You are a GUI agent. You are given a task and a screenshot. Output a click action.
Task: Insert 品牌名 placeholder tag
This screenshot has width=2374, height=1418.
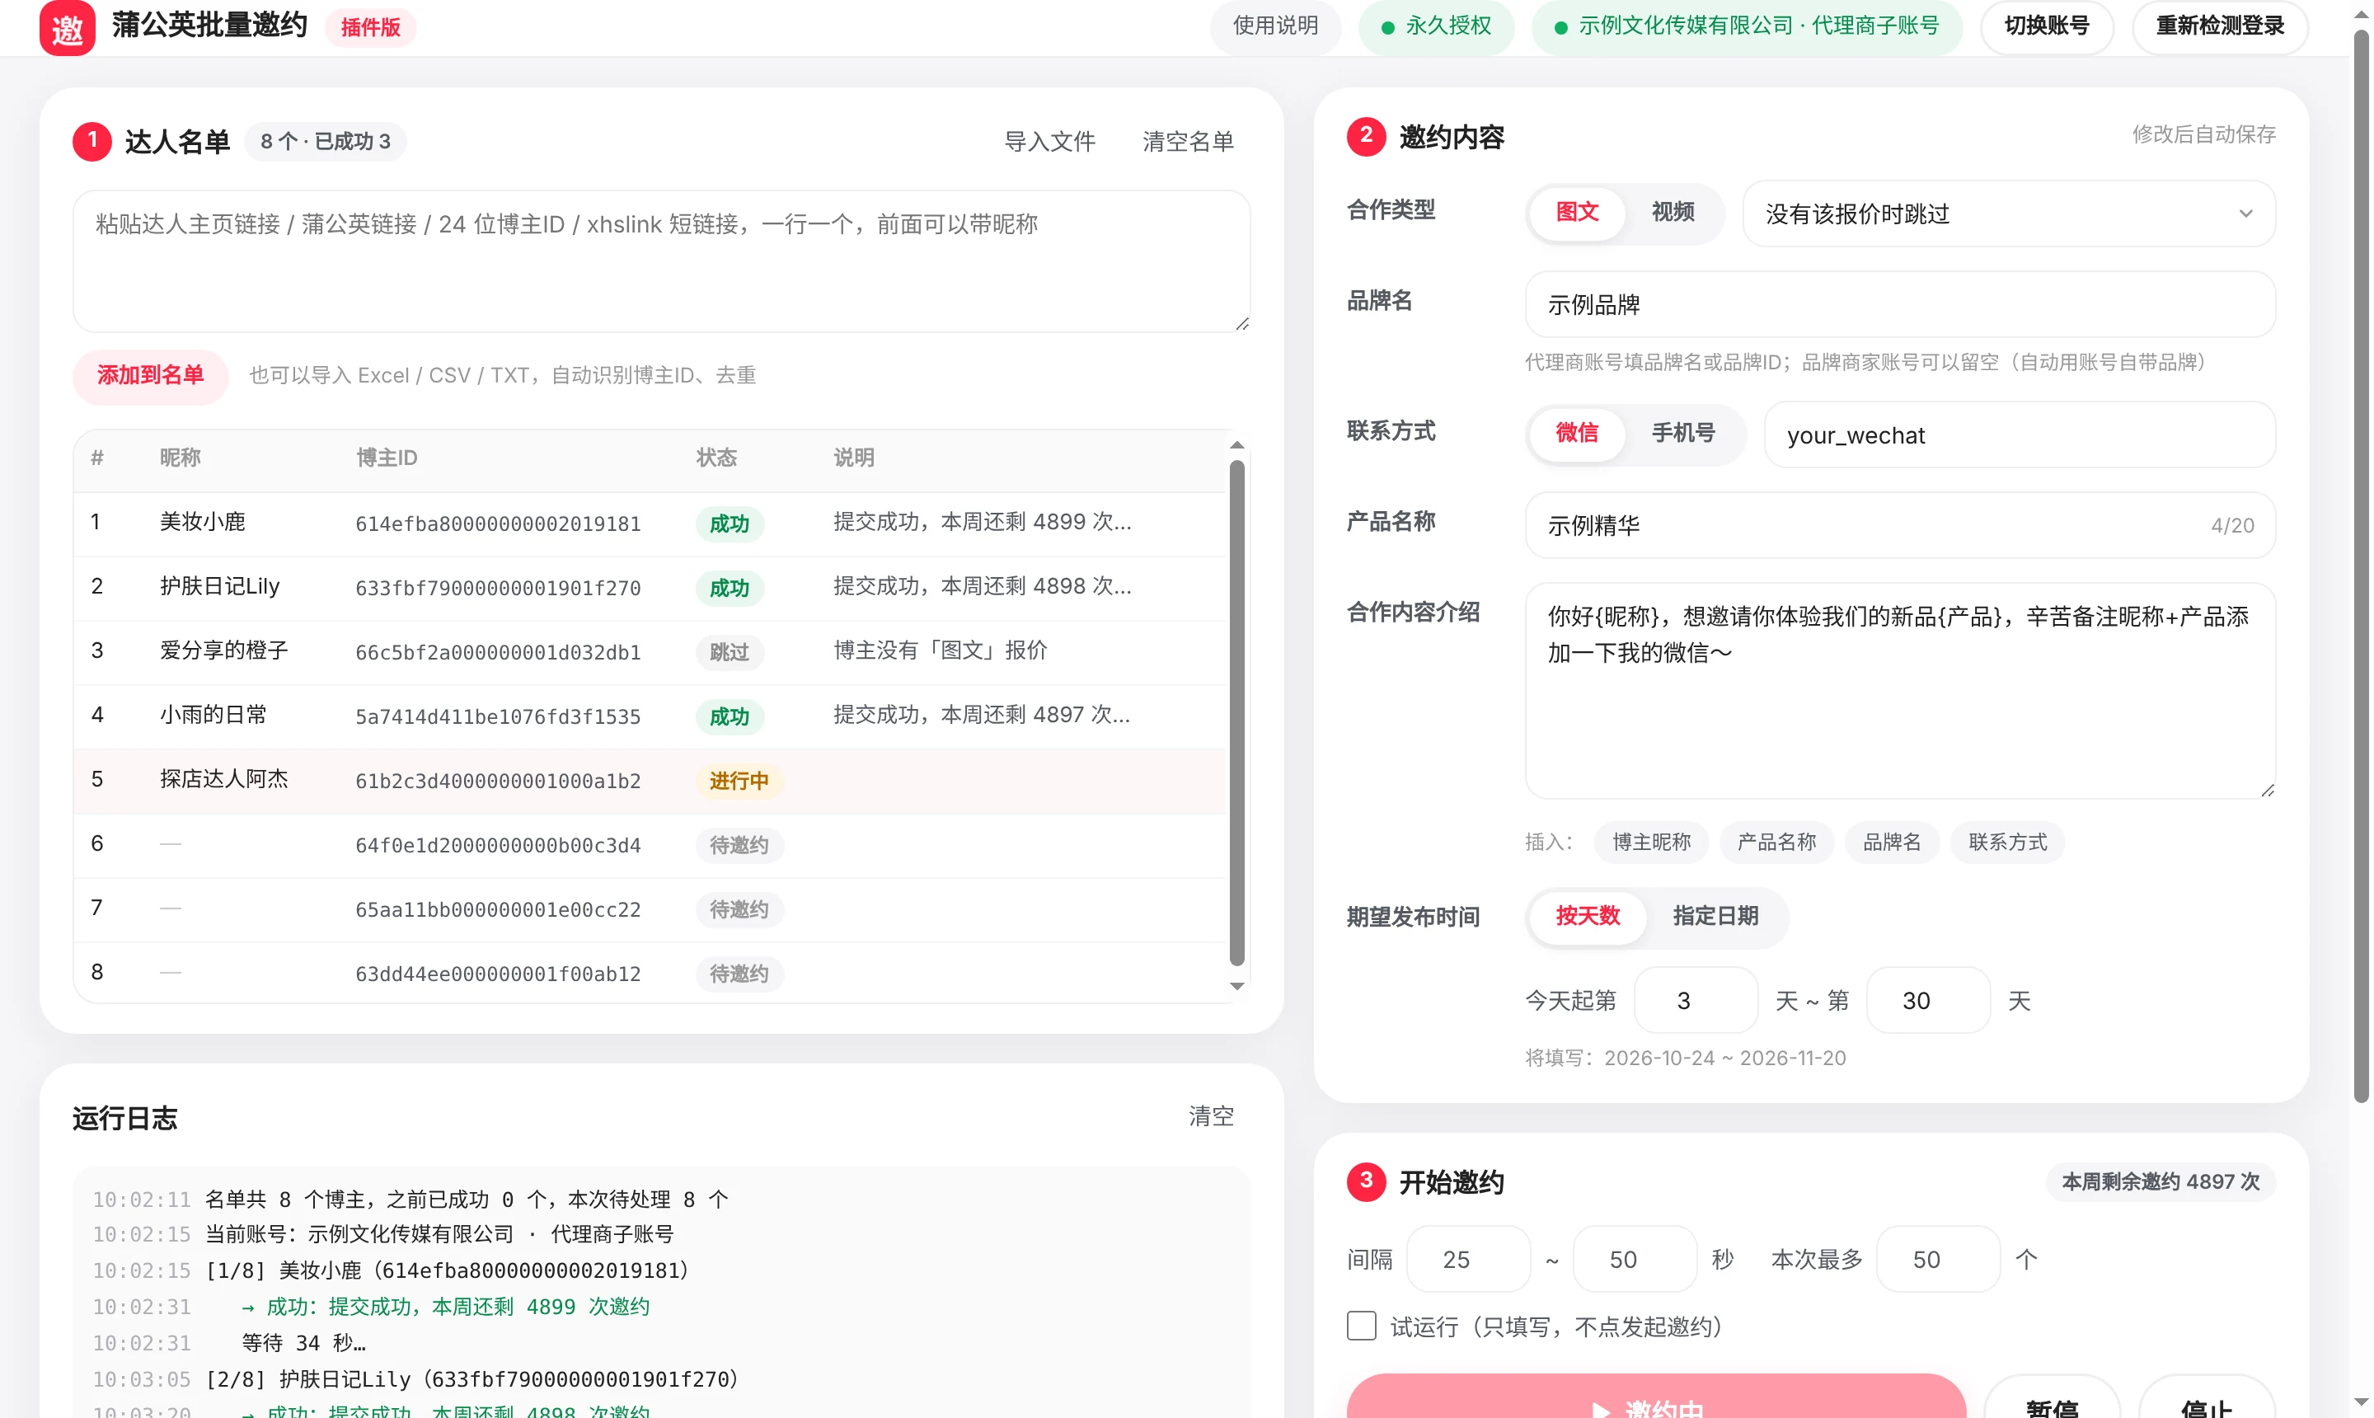tap(1893, 843)
